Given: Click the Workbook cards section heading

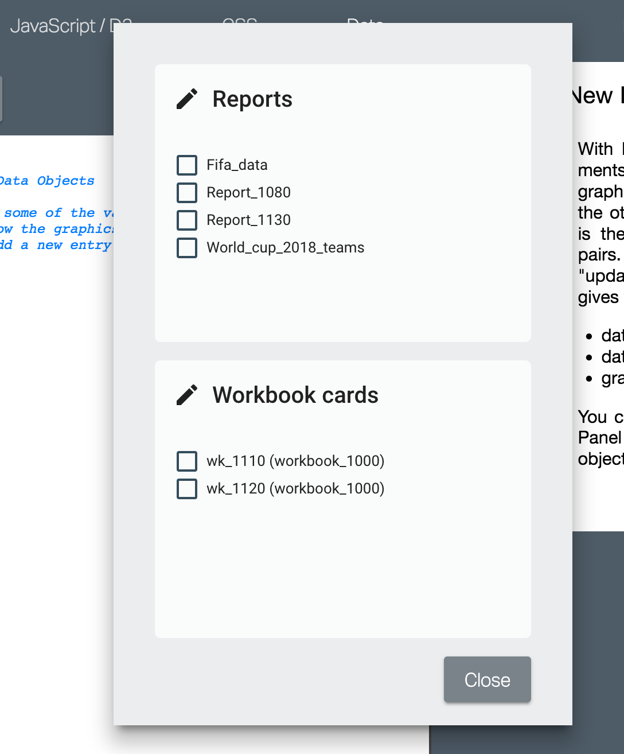Looking at the screenshot, I should (x=295, y=395).
